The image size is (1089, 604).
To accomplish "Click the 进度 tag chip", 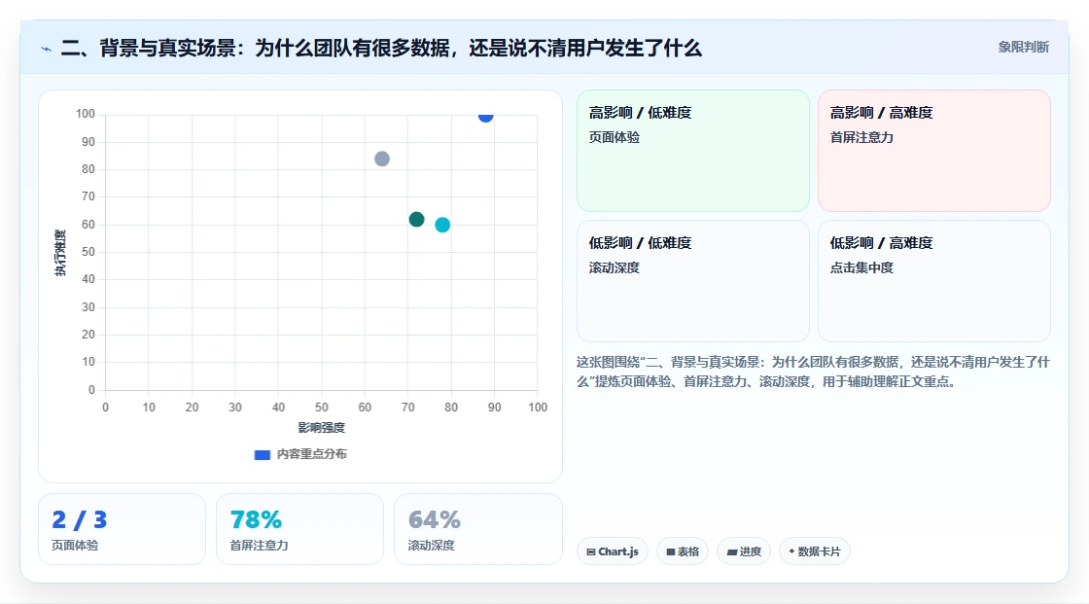I will (x=744, y=551).
